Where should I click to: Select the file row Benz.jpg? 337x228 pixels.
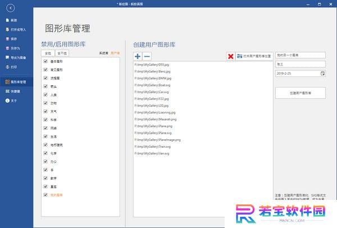pyautogui.click(x=203, y=71)
